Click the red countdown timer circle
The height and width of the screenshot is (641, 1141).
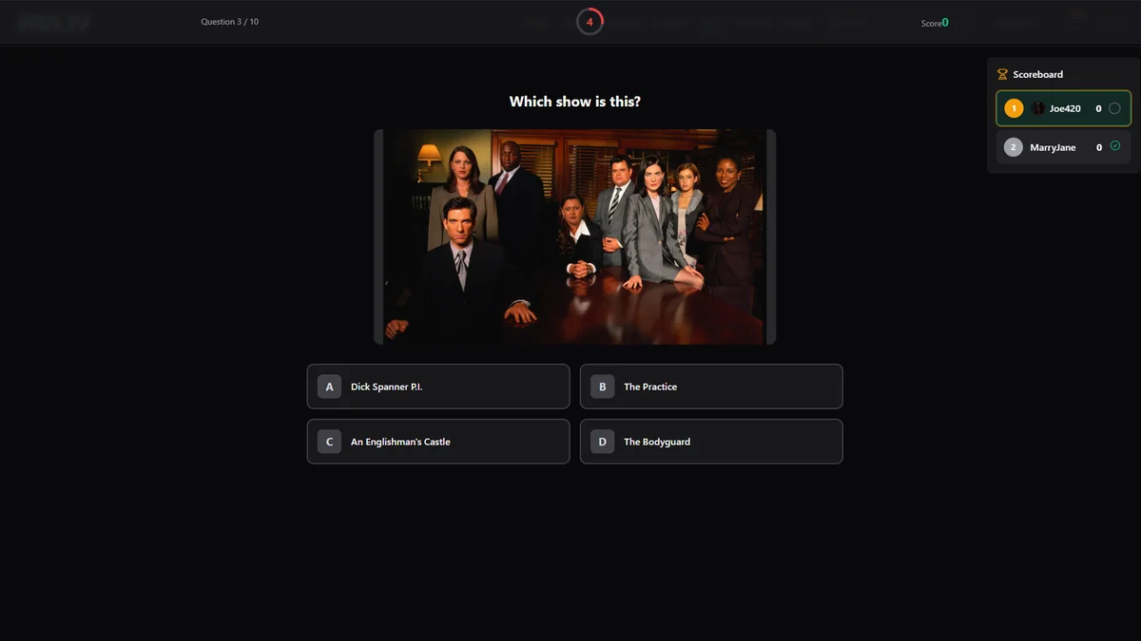pyautogui.click(x=590, y=22)
